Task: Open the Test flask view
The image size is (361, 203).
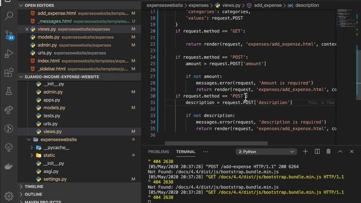Action: [9, 91]
